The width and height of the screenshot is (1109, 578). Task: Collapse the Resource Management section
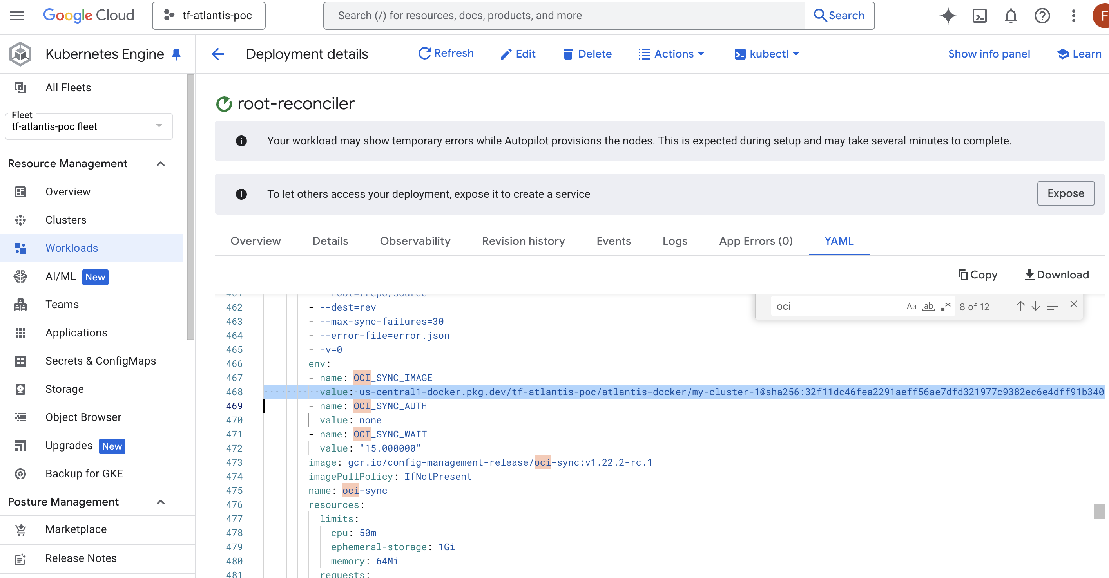click(x=161, y=163)
